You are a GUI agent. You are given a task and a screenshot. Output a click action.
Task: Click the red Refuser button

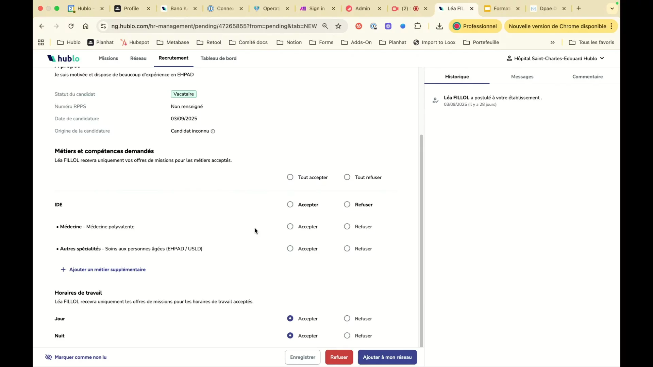click(339, 357)
